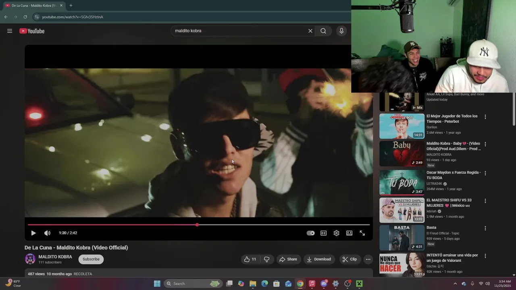The height and width of the screenshot is (290, 516).
Task: Mute the video via the speaker icon
Action: [47, 233]
